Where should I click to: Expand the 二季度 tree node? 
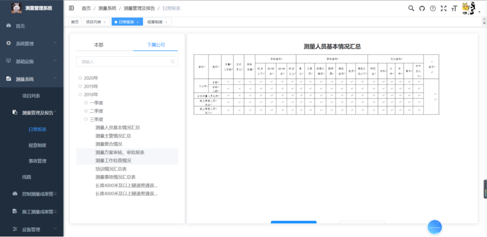coord(86,111)
